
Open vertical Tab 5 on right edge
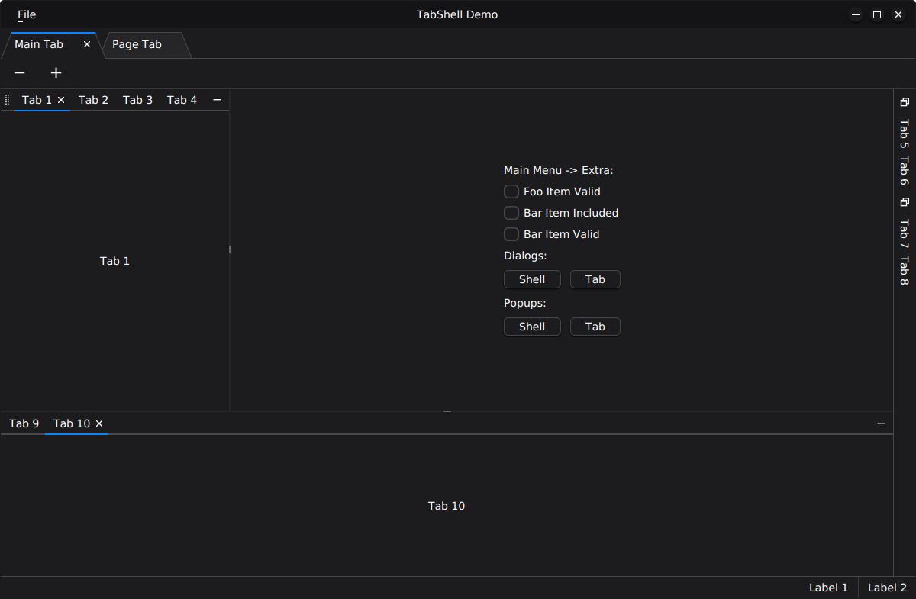[905, 134]
